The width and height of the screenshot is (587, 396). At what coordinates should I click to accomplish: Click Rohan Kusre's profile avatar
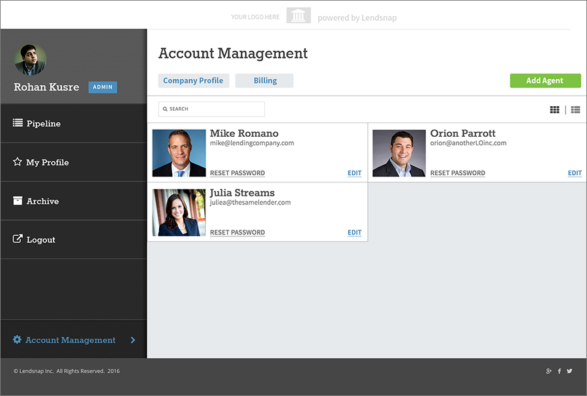coord(30,60)
